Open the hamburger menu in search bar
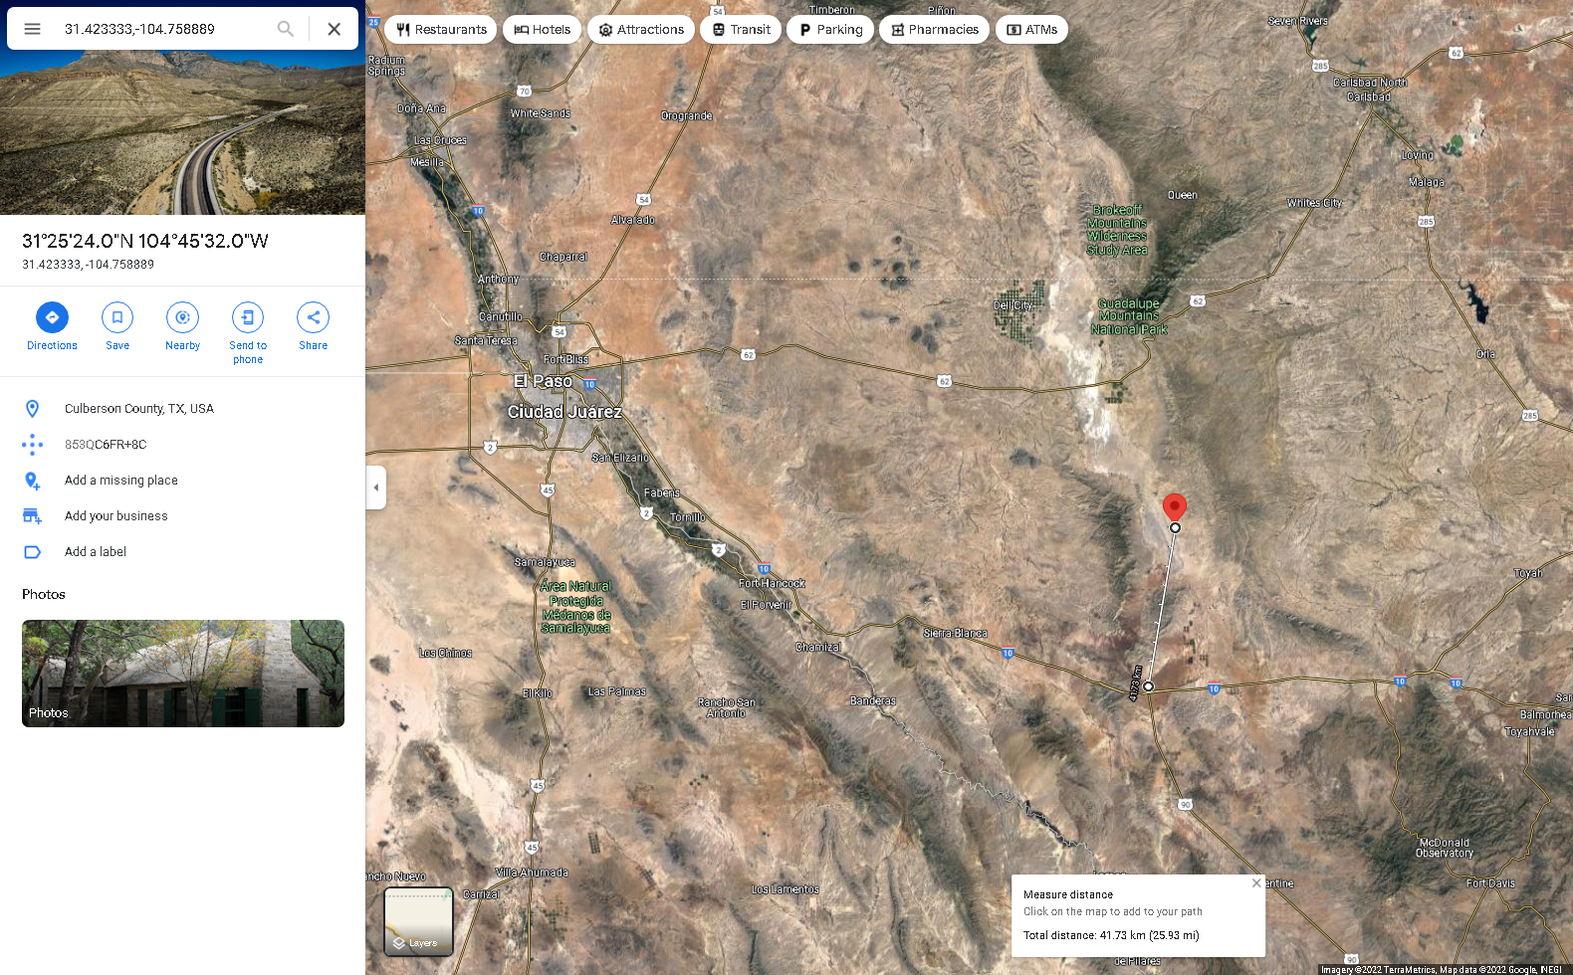The width and height of the screenshot is (1573, 975). point(32,29)
